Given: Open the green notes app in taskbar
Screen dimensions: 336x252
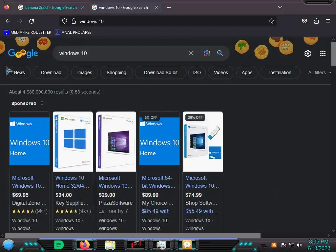Looking at the screenshot, I should [x=59, y=245].
